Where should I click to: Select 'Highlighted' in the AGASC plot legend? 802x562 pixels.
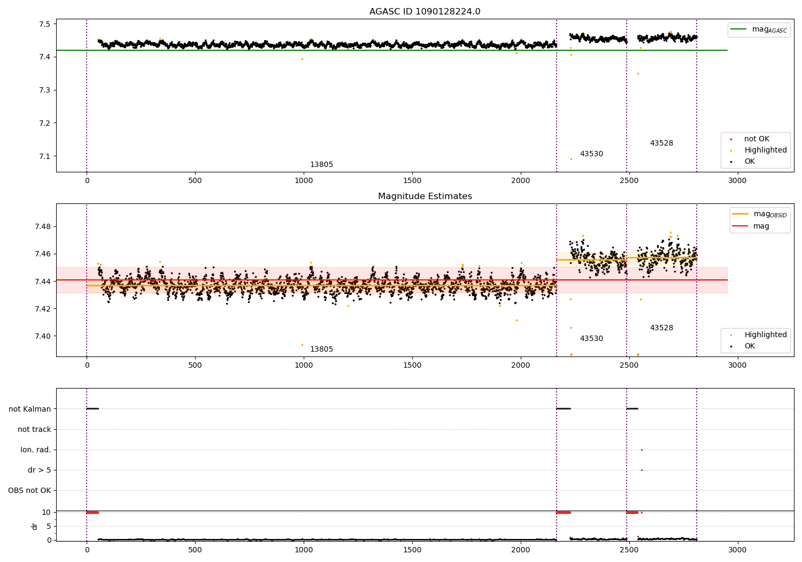[766, 150]
